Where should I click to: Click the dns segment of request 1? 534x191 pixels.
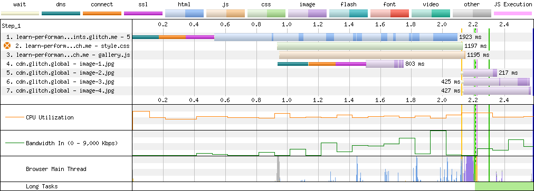pos(146,37)
